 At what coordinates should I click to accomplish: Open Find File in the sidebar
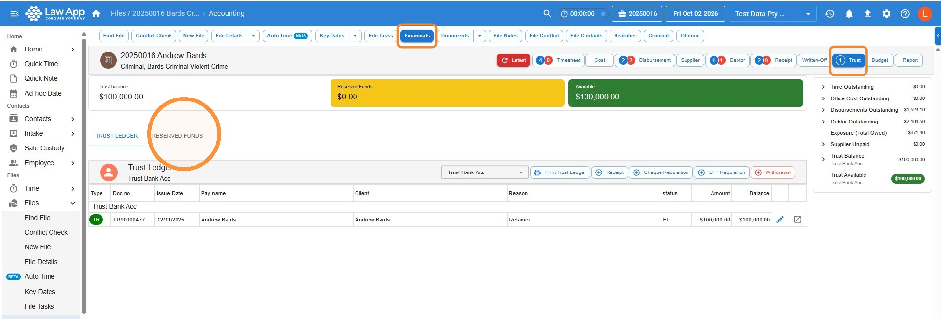(x=38, y=218)
